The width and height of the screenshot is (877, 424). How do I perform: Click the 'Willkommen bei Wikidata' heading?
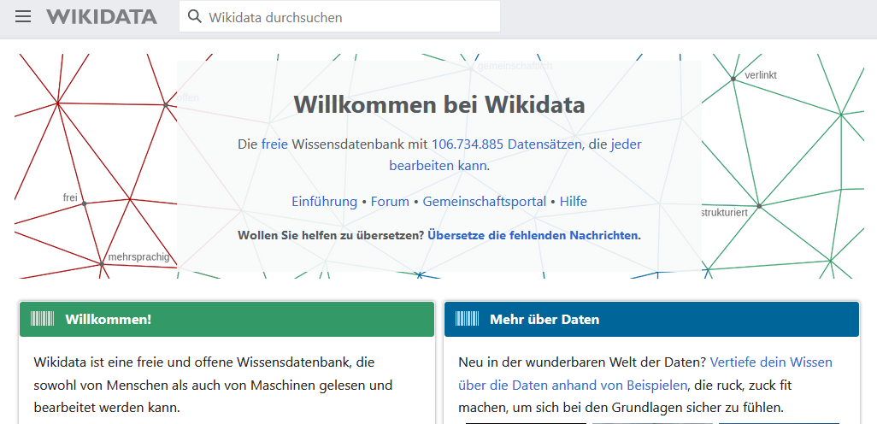(439, 104)
